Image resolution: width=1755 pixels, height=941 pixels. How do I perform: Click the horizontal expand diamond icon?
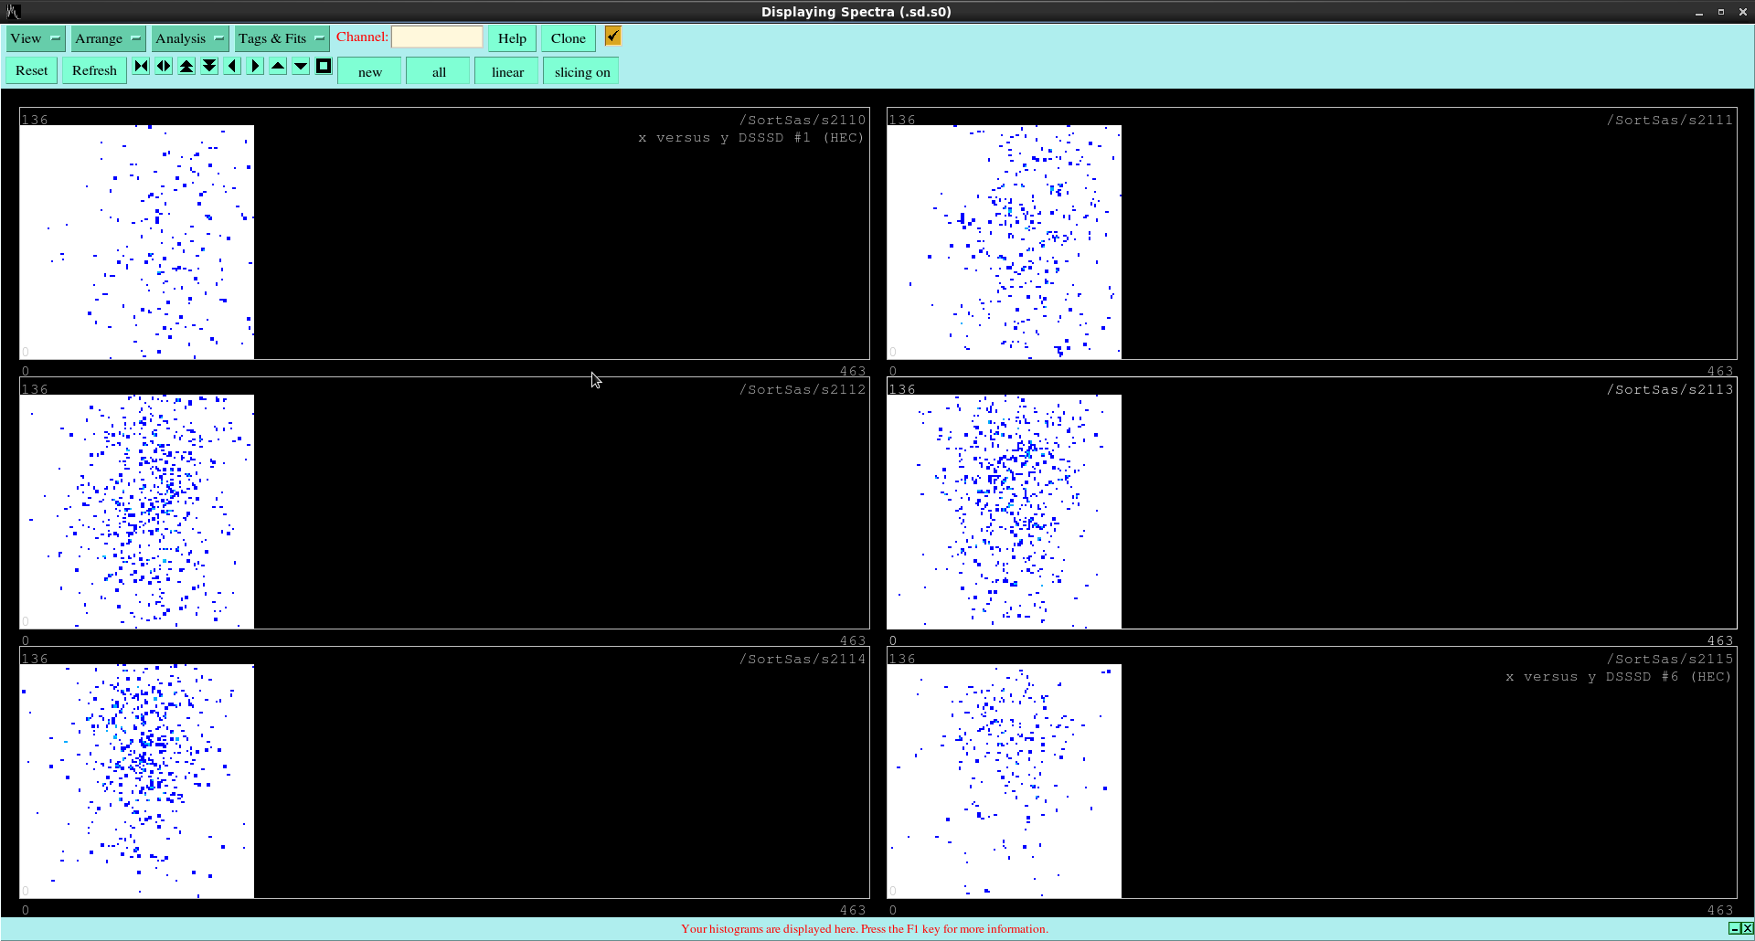pyautogui.click(x=164, y=66)
